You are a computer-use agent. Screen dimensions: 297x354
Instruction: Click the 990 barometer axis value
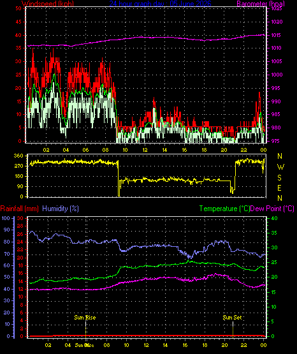276,101
